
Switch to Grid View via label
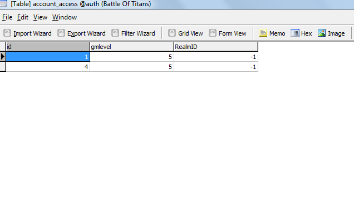190,33
